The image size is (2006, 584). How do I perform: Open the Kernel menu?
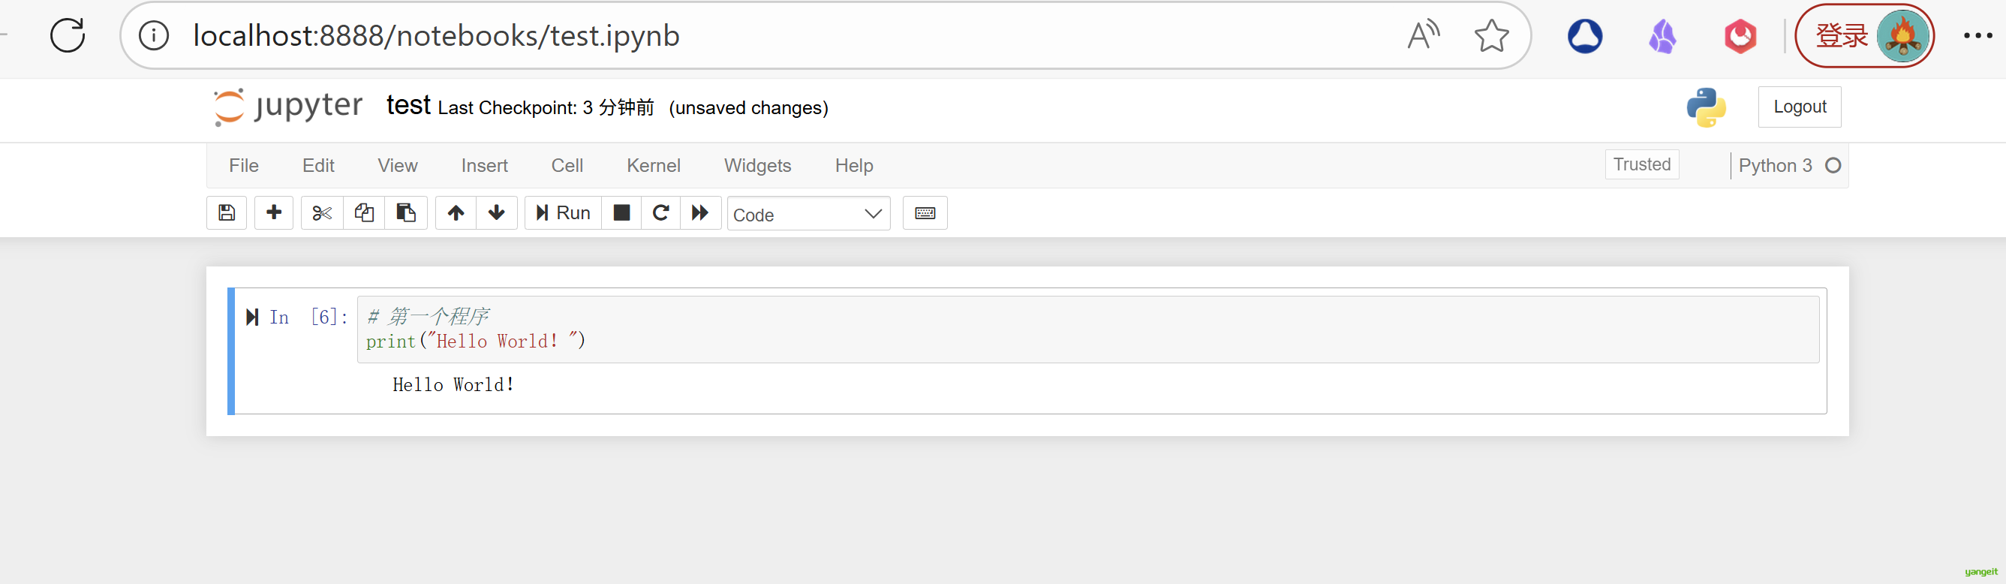tap(653, 166)
